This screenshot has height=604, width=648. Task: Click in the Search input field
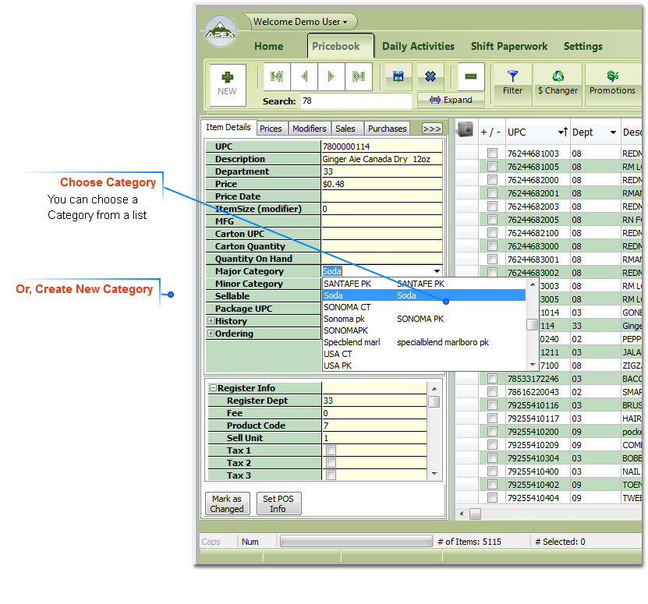(356, 101)
